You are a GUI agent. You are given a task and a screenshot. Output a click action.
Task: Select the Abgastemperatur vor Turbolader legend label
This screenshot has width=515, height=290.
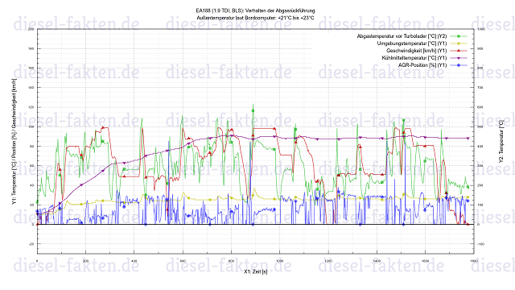(x=402, y=36)
